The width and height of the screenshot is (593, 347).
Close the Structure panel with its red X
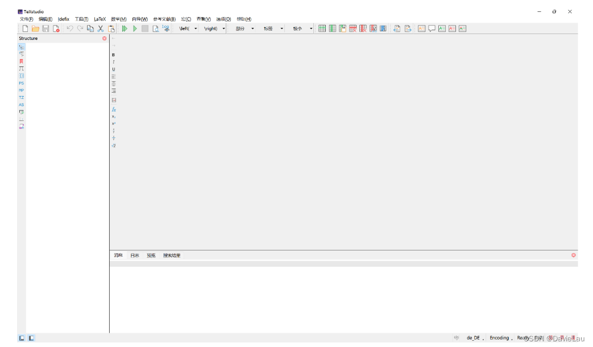[104, 39]
